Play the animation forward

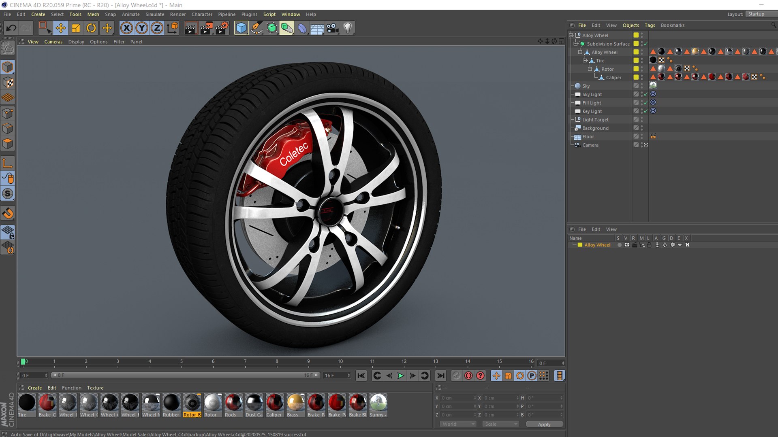coord(401,375)
